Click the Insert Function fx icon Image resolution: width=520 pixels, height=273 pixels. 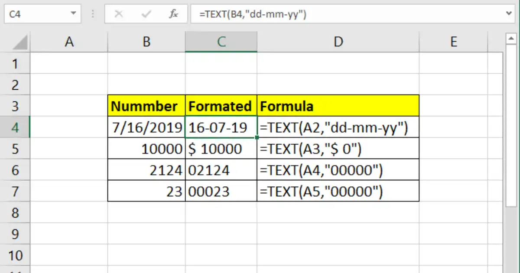tap(173, 14)
